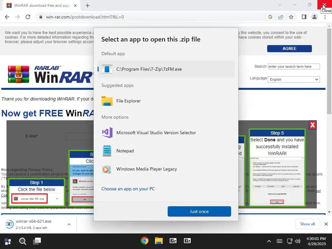Click the Chrome taskbar icon
The image size is (332, 249).
(x=145, y=241)
